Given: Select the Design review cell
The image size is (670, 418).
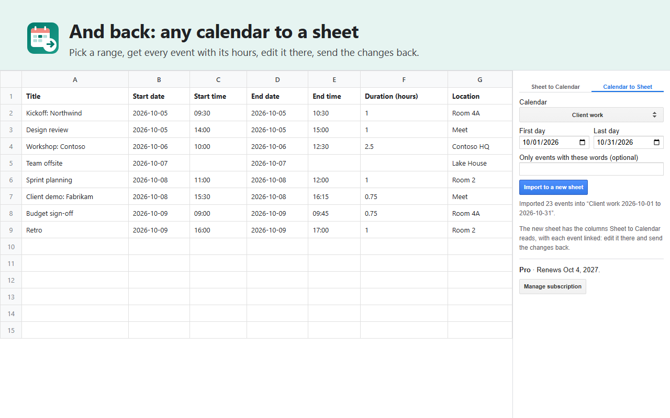Looking at the screenshot, I should click(75, 130).
